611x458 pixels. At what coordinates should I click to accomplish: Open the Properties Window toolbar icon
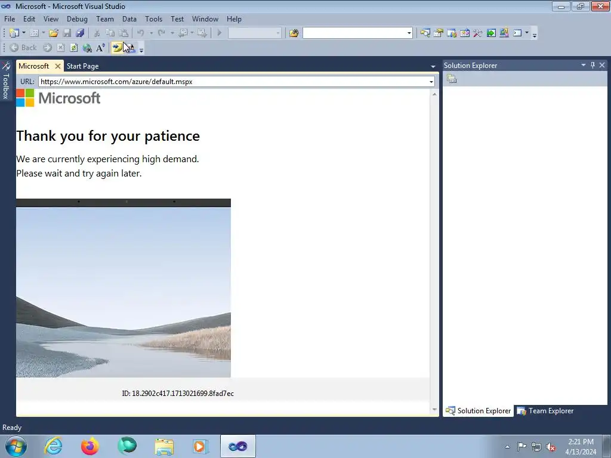(x=439, y=33)
